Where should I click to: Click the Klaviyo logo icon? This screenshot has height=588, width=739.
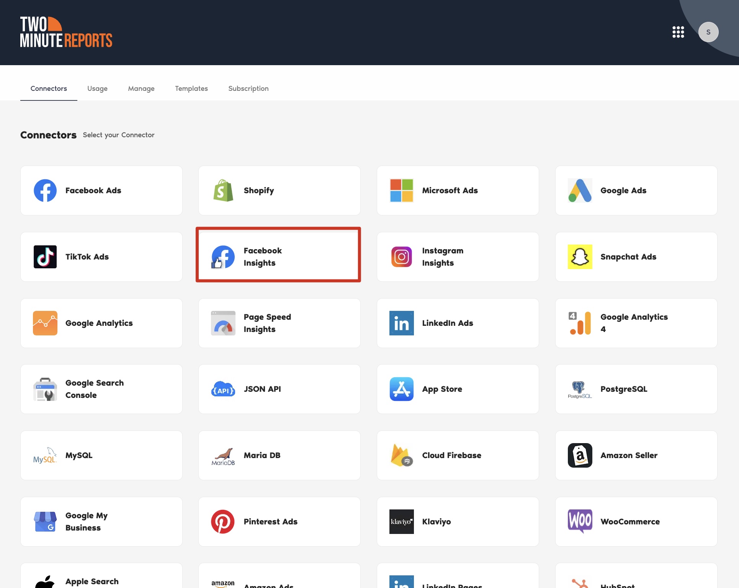point(402,522)
